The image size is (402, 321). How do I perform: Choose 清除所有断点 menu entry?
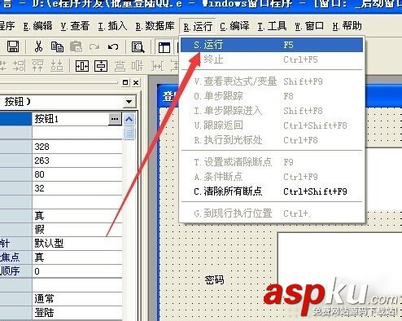[x=272, y=191]
